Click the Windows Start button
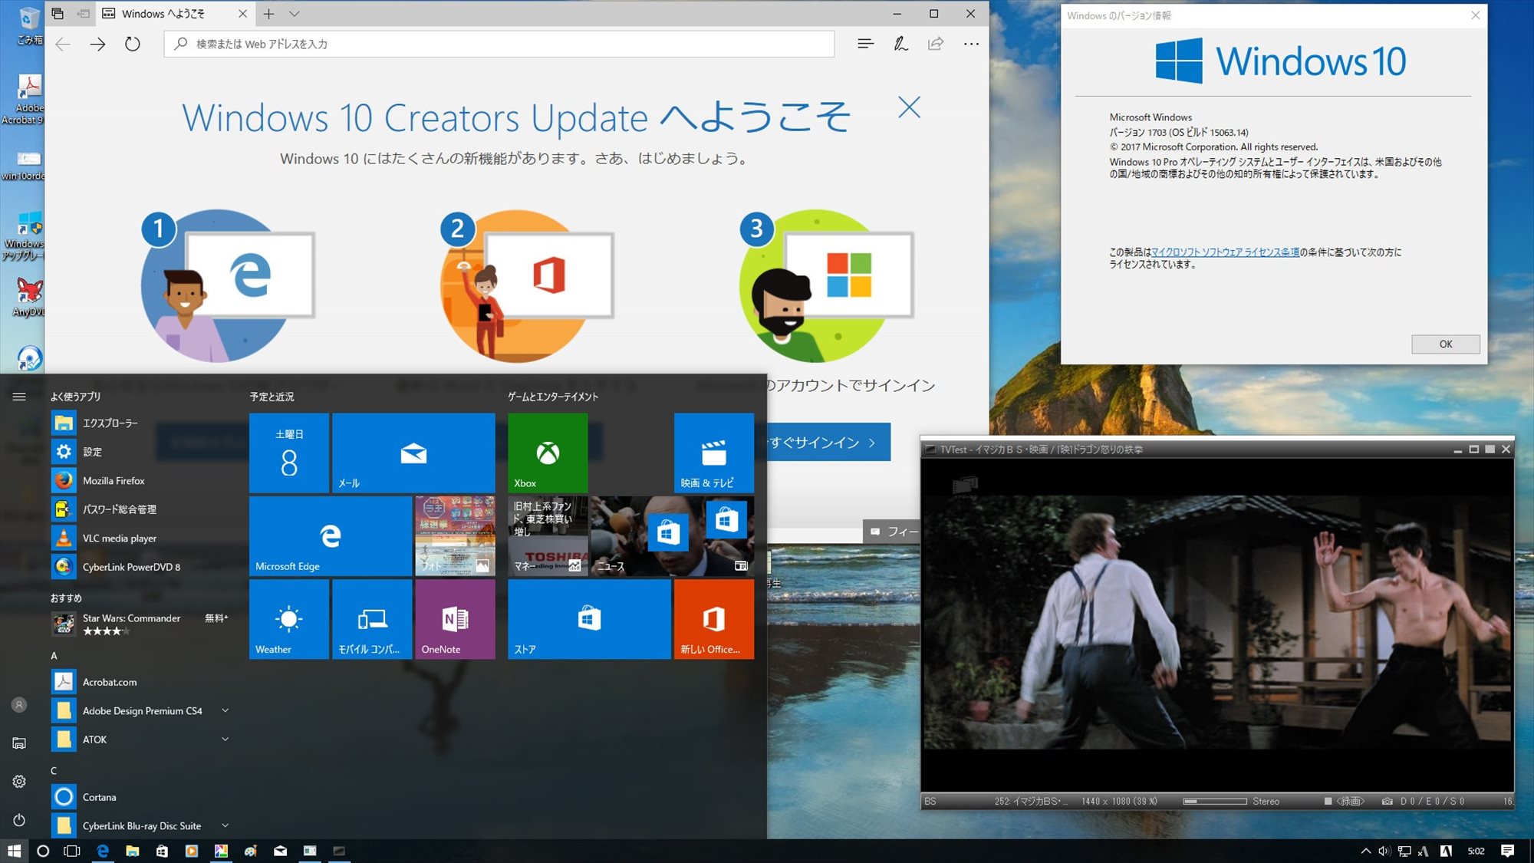The image size is (1534, 863). (14, 851)
